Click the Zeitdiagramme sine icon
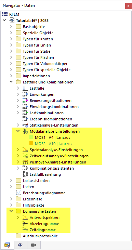Image resolution: width=132 pixels, height=250 pixels. [25, 230]
